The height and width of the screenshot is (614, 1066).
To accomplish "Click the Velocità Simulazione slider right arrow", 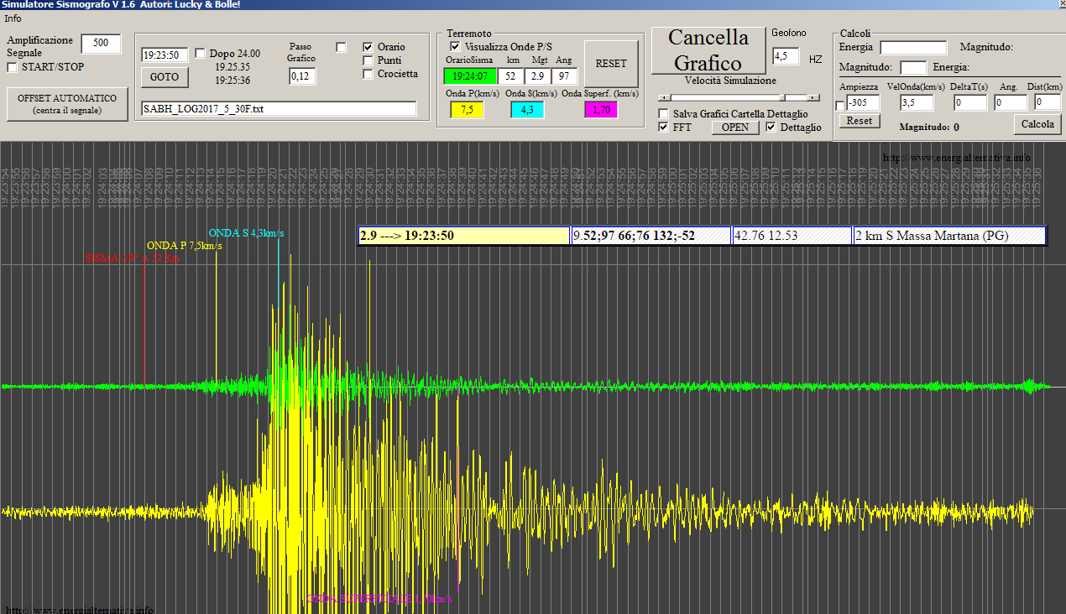I will [x=814, y=97].
